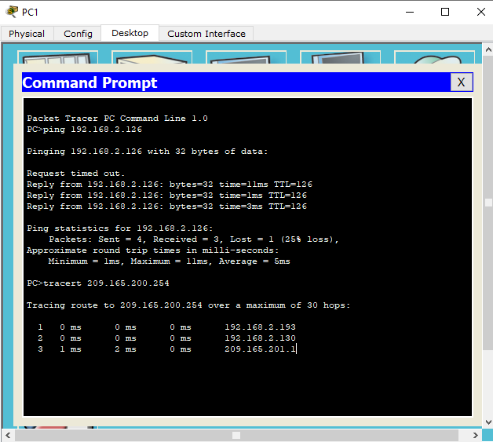Click the 'Minimum = 1ms' round trip line
The width and height of the screenshot is (493, 442).
(169, 261)
